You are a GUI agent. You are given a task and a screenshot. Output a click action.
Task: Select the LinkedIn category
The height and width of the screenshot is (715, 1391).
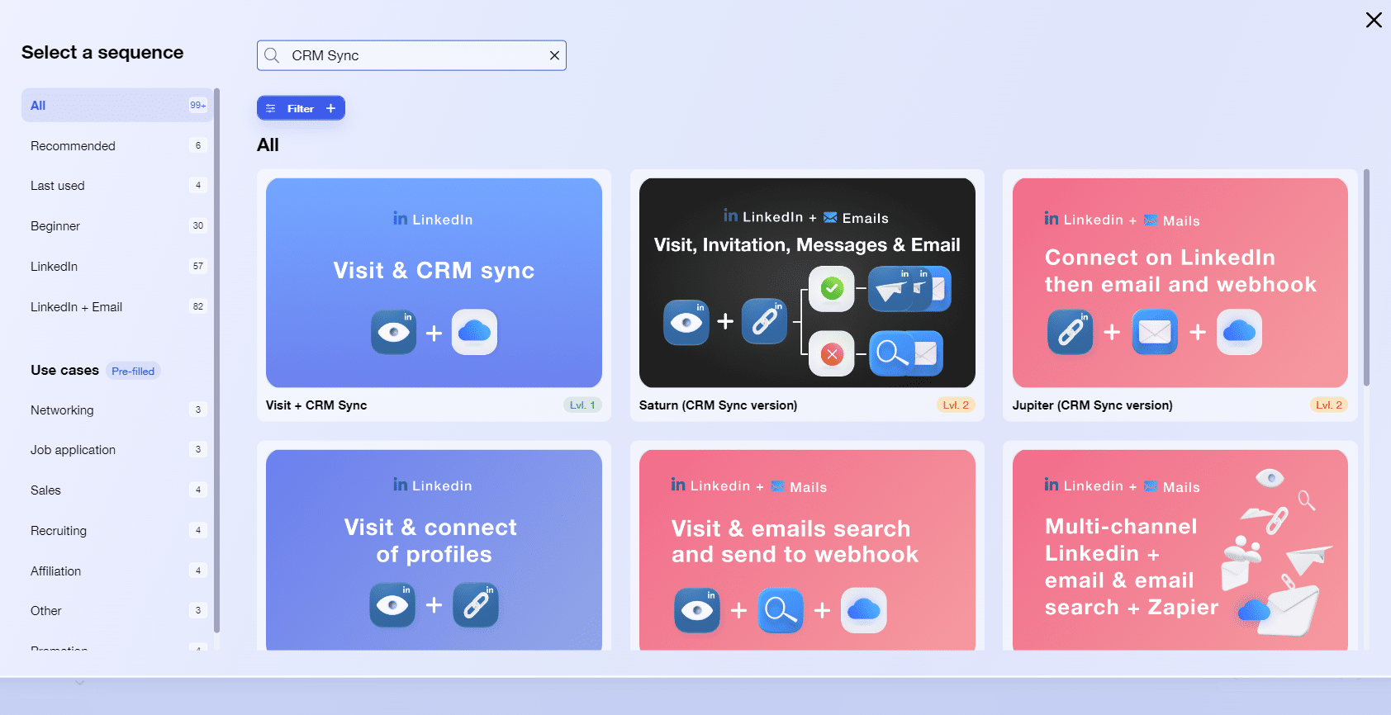coord(117,267)
